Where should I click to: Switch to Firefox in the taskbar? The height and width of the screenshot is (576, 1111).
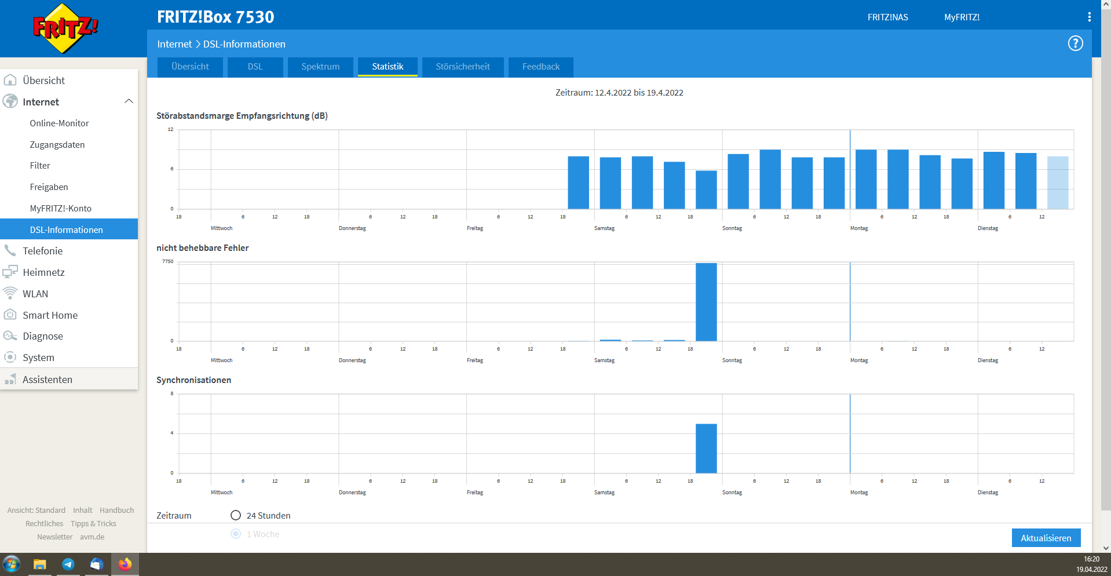[125, 564]
